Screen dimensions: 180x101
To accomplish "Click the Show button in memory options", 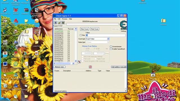I will tap(107, 54).
